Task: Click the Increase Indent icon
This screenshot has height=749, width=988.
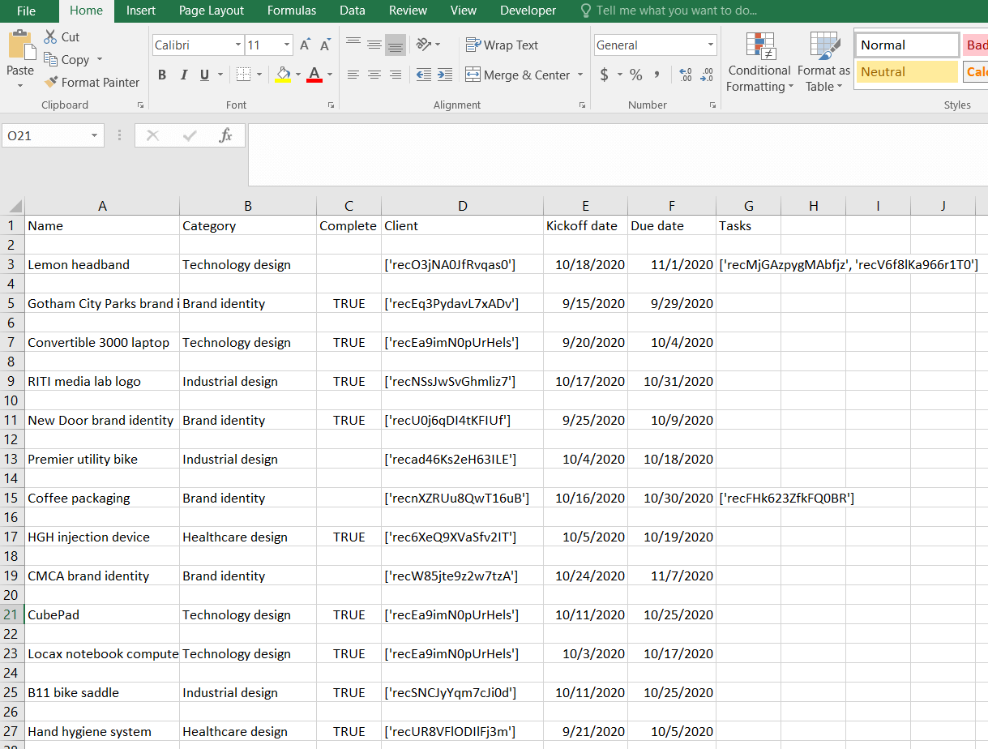Action: coord(444,75)
